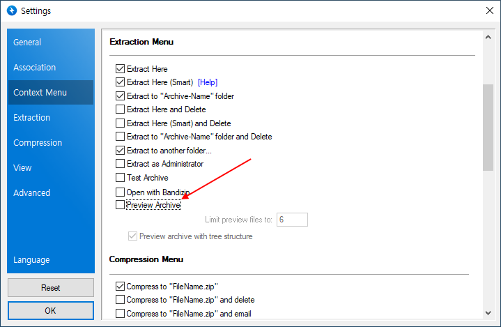Tick the Open with Bandizip checkbox
This screenshot has width=501, height=327.
pyautogui.click(x=121, y=192)
